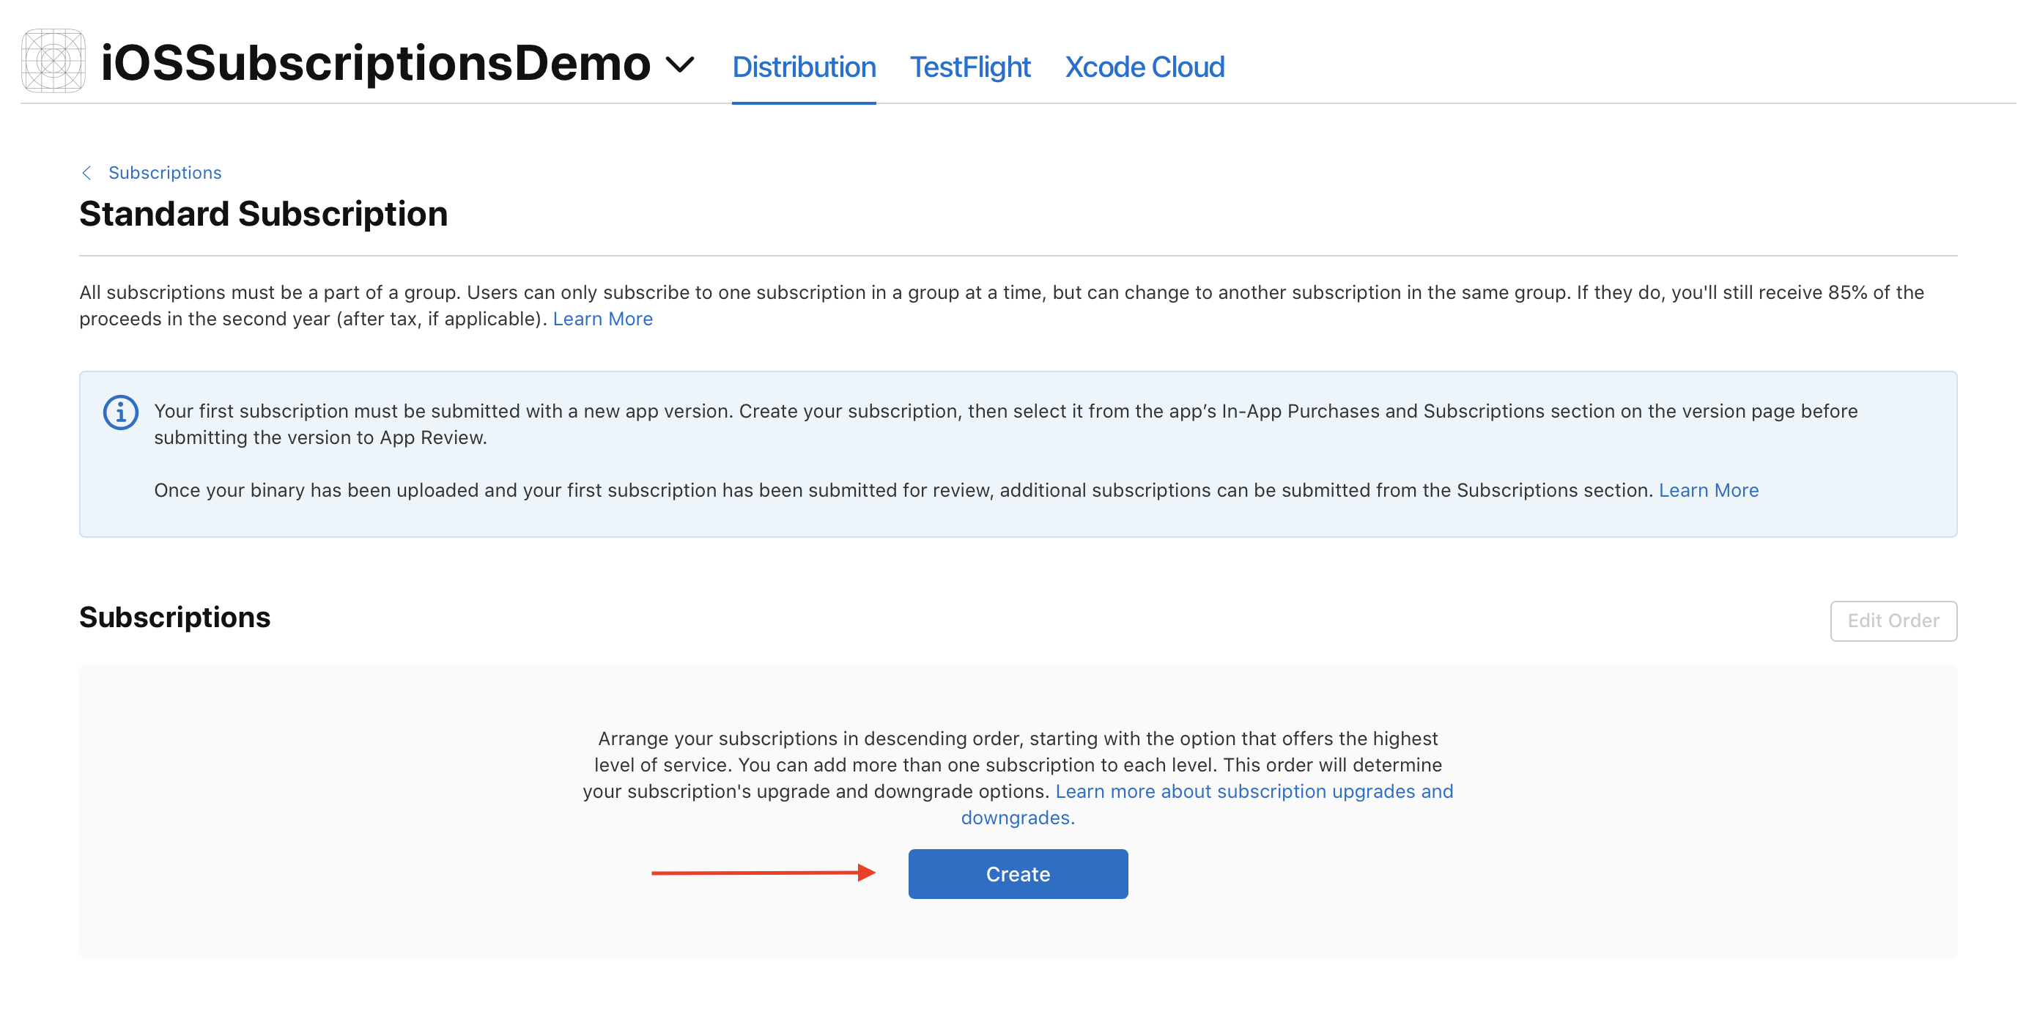Open the TestFlight tab
The image size is (2037, 1014).
969,67
